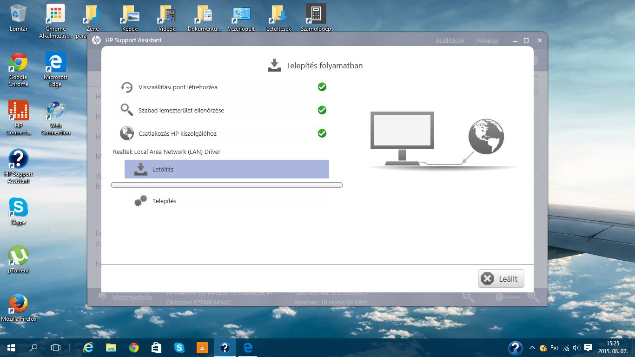
Task: Open Windows Store from the taskbar
Action: [156, 347]
